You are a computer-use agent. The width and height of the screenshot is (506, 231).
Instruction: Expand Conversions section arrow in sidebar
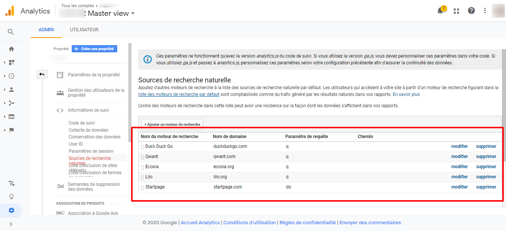pos(5,130)
